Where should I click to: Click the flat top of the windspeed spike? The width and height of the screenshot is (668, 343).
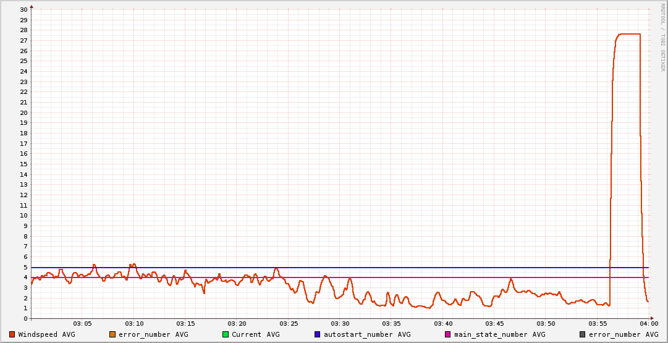coord(628,34)
